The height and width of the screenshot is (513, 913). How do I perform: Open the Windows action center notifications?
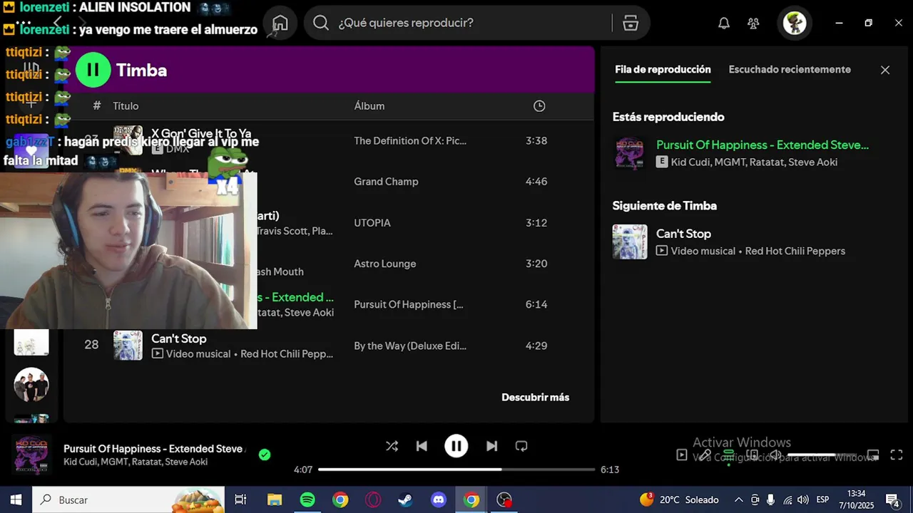(892, 500)
